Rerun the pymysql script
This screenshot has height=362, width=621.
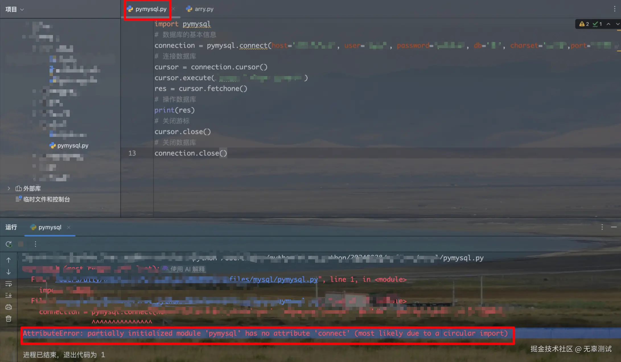(x=9, y=244)
